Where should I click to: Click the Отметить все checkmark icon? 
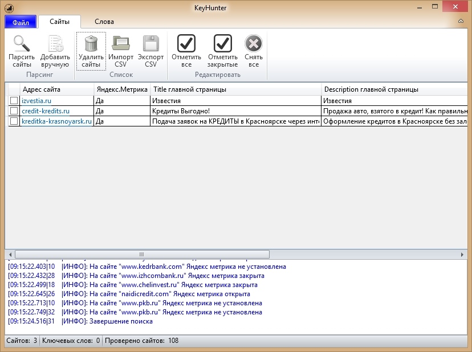click(x=186, y=43)
